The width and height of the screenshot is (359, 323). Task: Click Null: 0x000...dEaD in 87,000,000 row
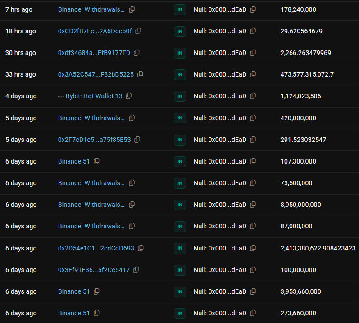(x=220, y=226)
